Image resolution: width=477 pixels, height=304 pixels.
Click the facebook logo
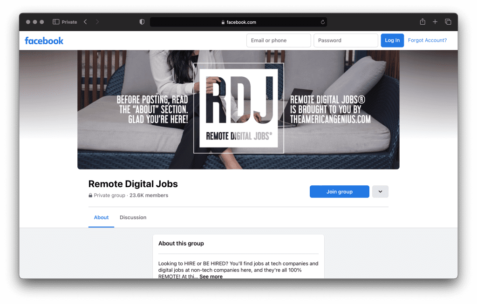(x=44, y=41)
